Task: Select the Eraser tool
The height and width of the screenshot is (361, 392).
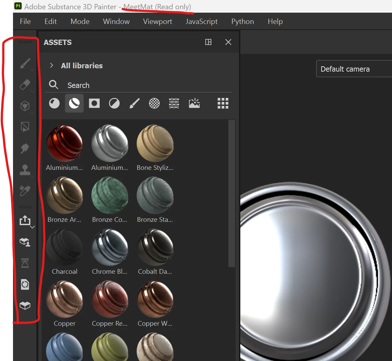Action: coord(25,85)
